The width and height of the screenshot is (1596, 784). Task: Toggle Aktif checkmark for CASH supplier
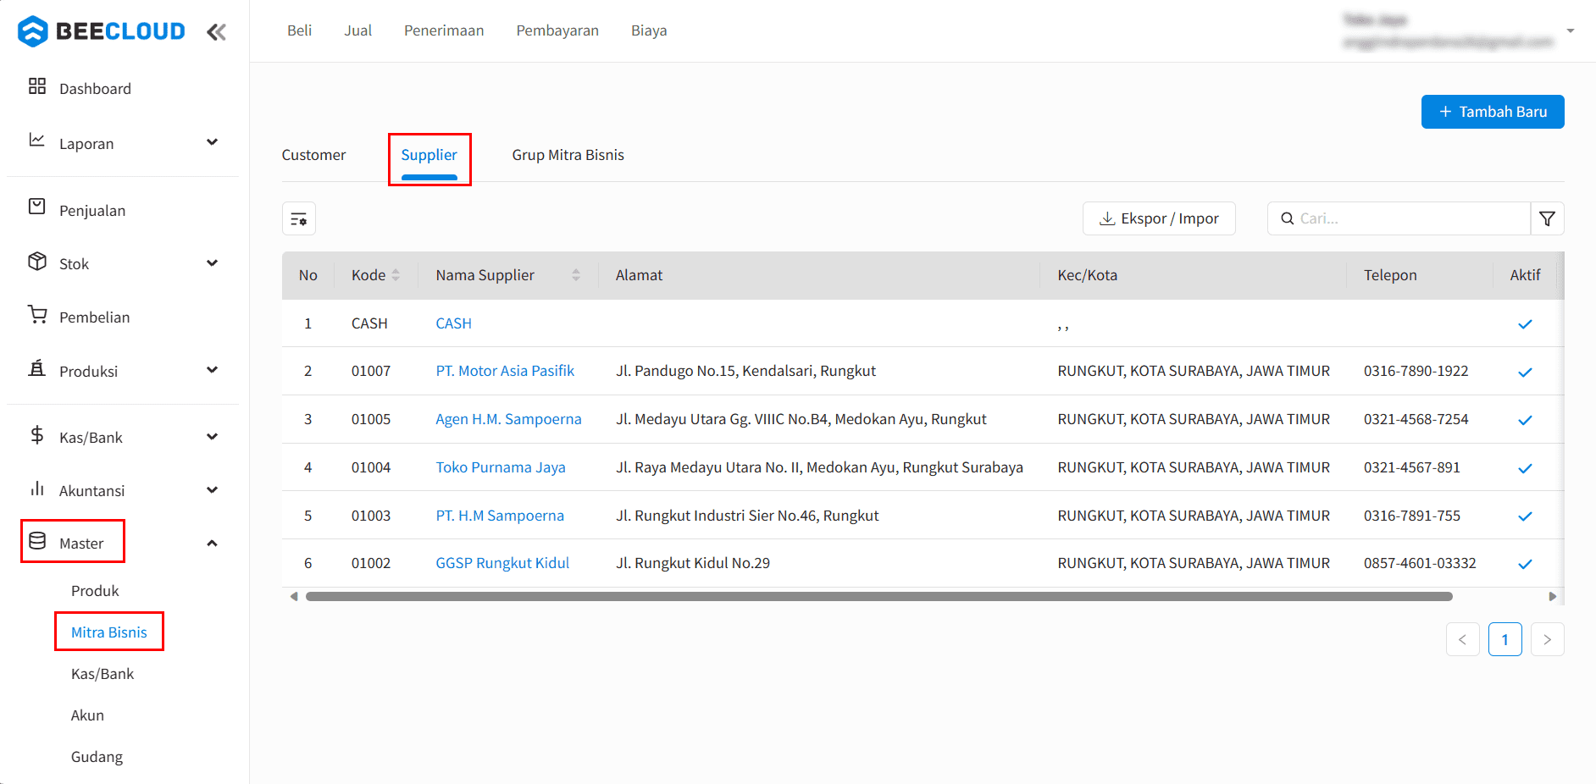click(1525, 324)
